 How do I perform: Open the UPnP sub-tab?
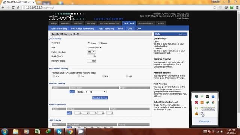pos(121,28)
